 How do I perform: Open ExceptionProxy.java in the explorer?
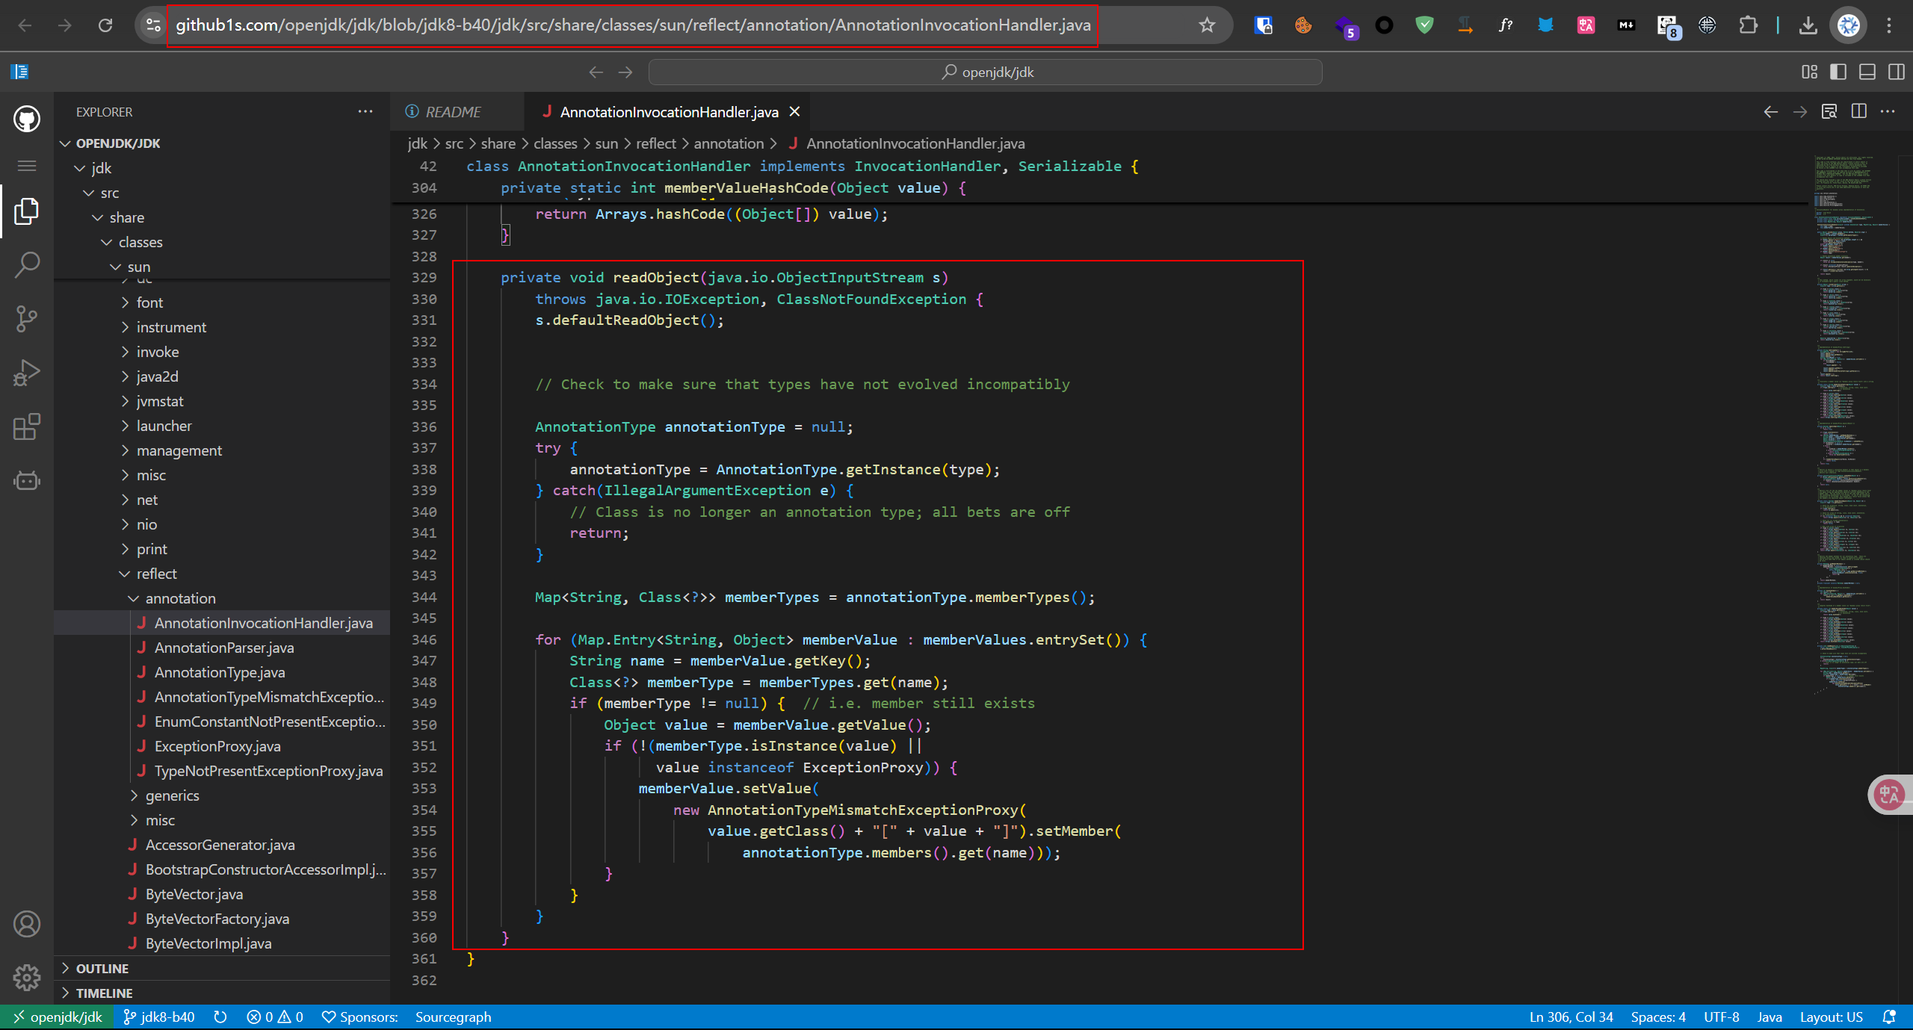[217, 746]
